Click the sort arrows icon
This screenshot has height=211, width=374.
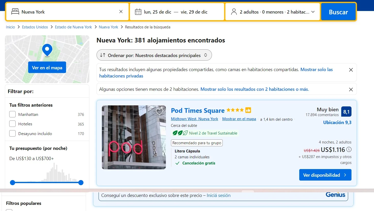point(103,55)
